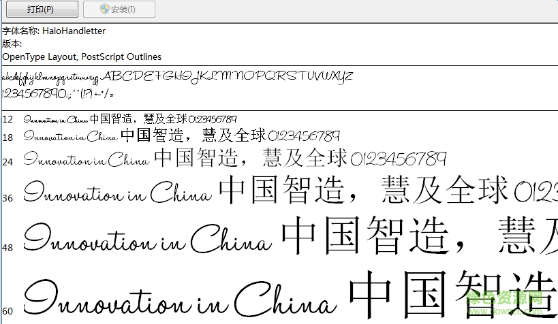
Task: Click the 12-point Innovation in China sample
Action: (x=55, y=120)
